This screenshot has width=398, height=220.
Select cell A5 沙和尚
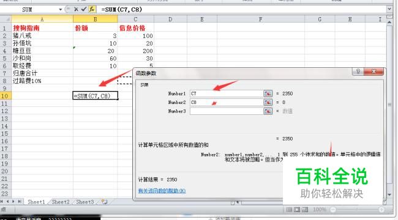(x=42, y=58)
